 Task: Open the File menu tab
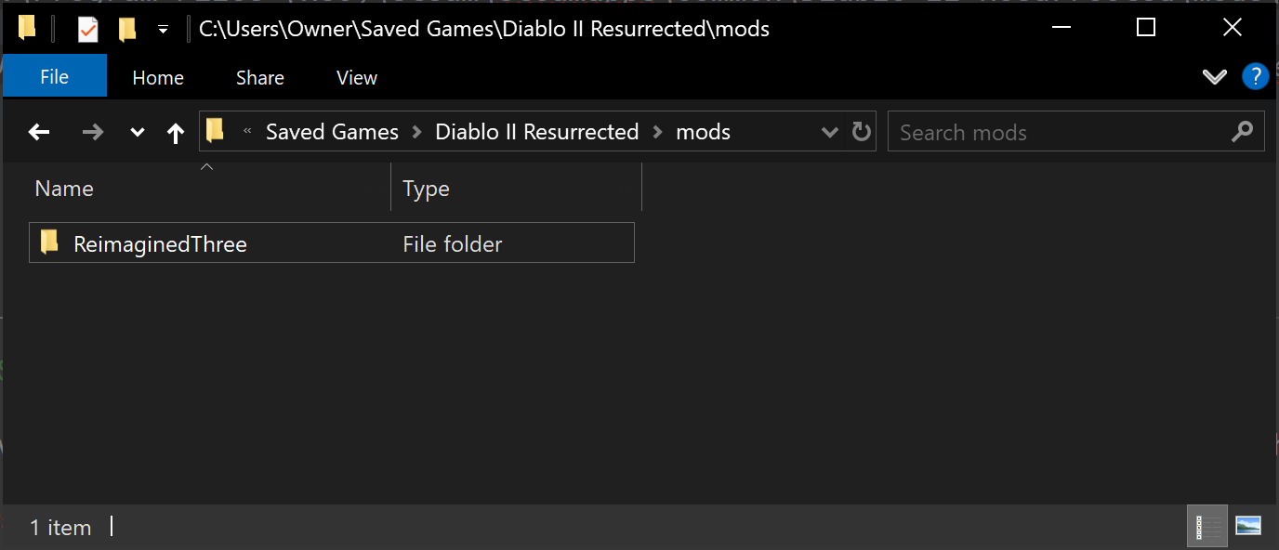[54, 77]
